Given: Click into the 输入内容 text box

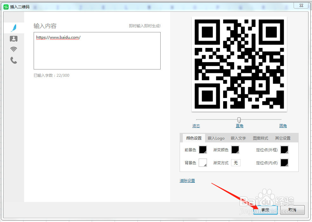Looking at the screenshot, I should [x=97, y=51].
